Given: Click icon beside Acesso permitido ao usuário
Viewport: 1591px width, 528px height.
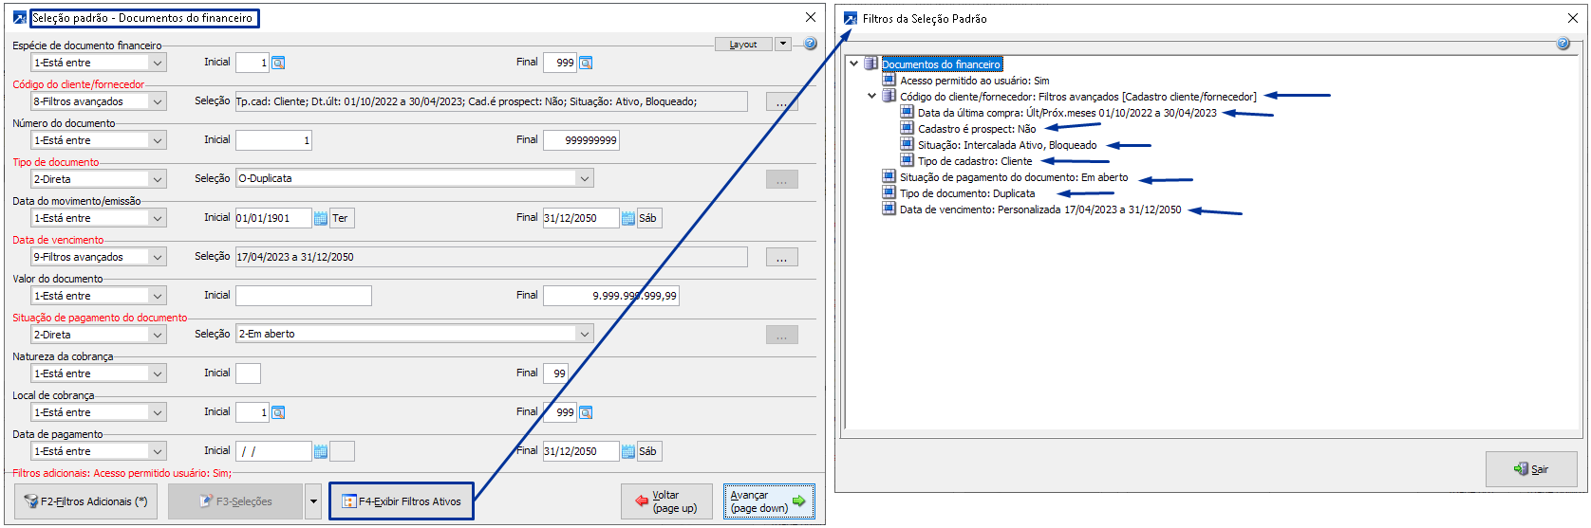Looking at the screenshot, I should pos(889,80).
